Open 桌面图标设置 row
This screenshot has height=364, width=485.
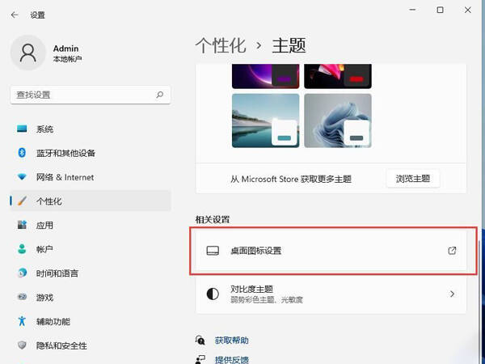[x=331, y=251]
